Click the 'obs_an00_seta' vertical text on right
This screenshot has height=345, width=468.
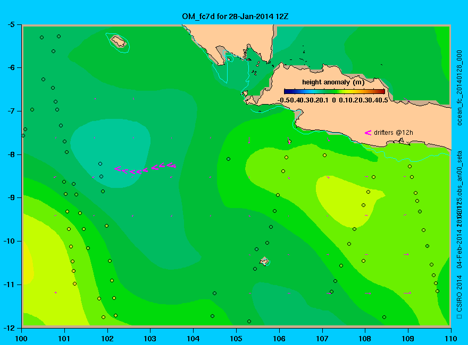pyautogui.click(x=459, y=172)
